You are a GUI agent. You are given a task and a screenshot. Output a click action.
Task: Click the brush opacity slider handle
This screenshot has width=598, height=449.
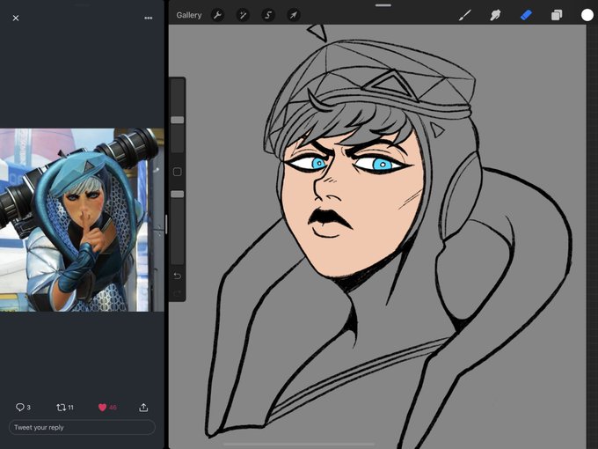pos(178,194)
